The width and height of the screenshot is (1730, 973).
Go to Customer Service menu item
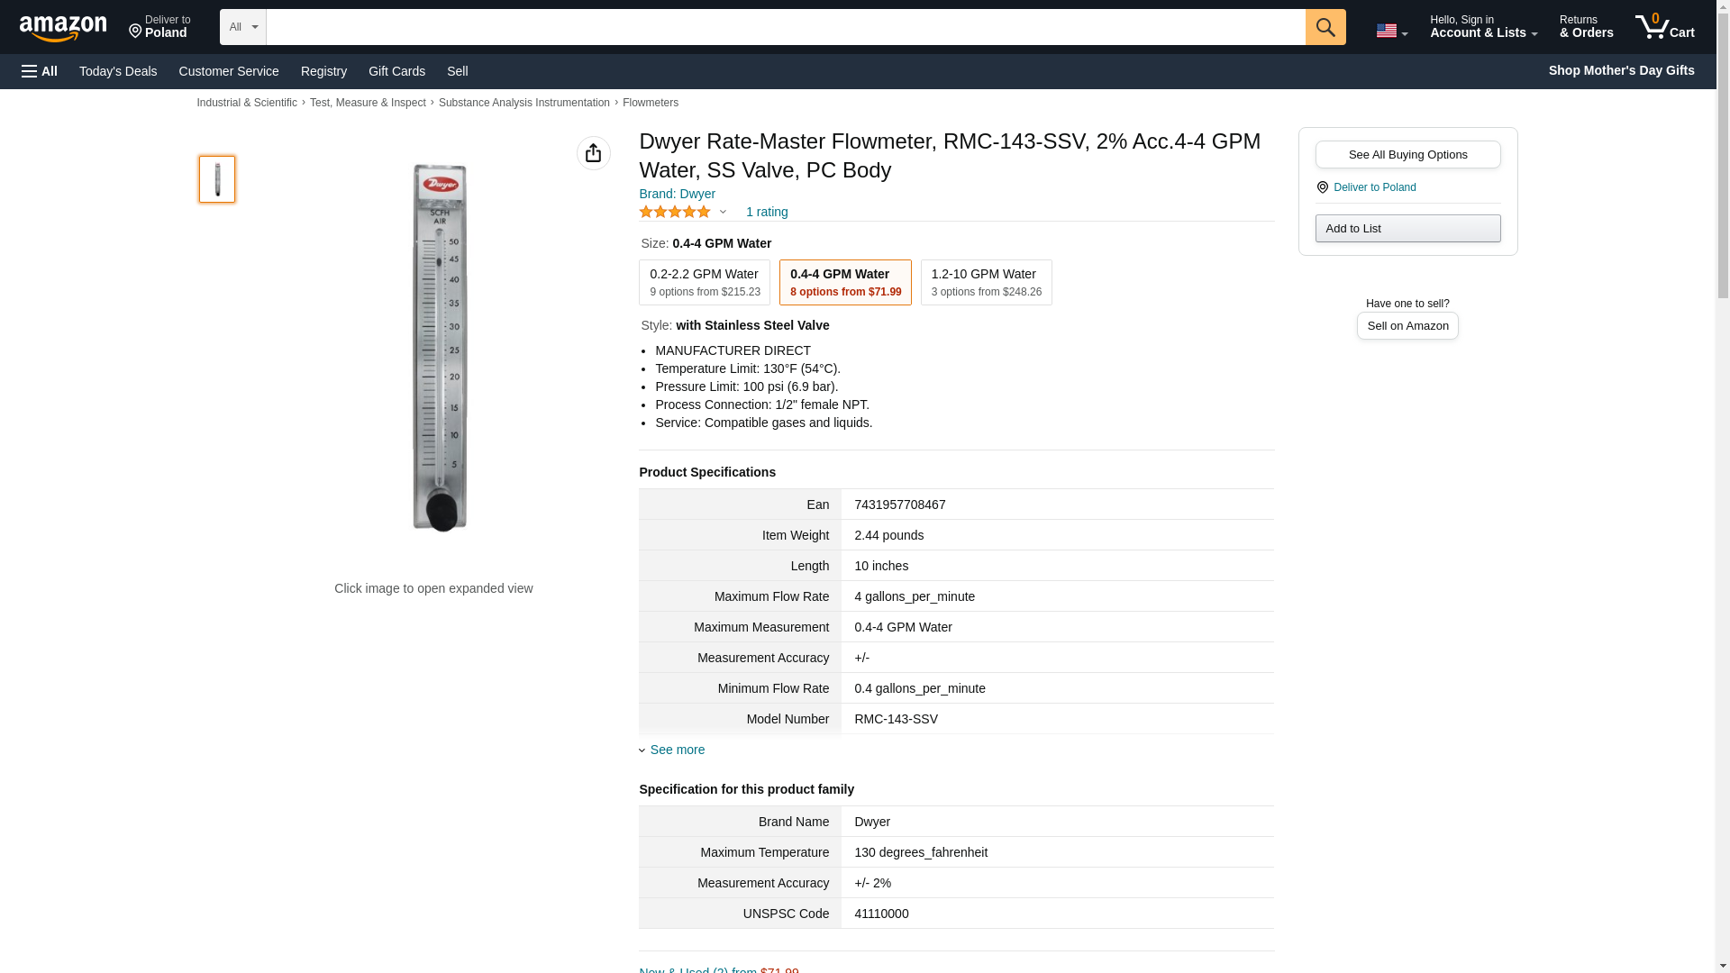[229, 71]
